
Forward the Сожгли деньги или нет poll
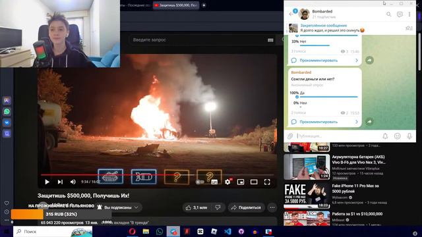click(x=369, y=122)
